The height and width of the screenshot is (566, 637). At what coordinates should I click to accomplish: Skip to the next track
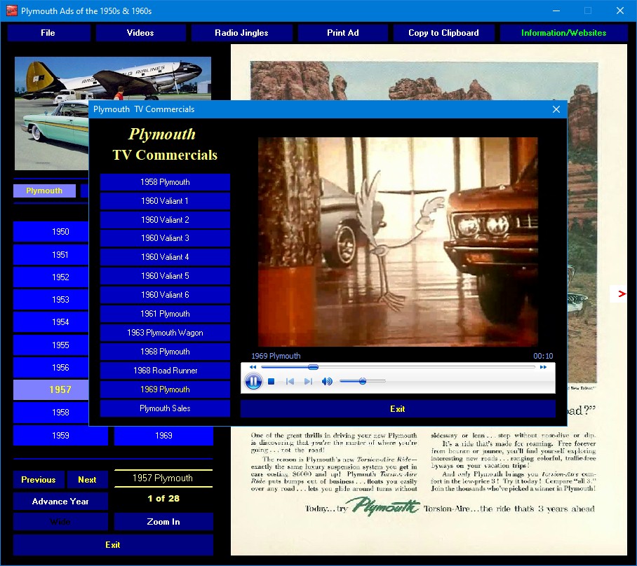pyautogui.click(x=309, y=381)
